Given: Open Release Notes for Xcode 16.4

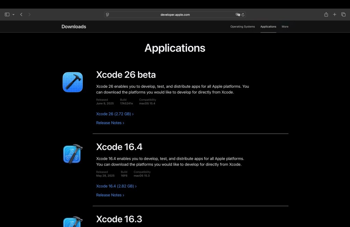Looking at the screenshot, I should tap(110, 195).
